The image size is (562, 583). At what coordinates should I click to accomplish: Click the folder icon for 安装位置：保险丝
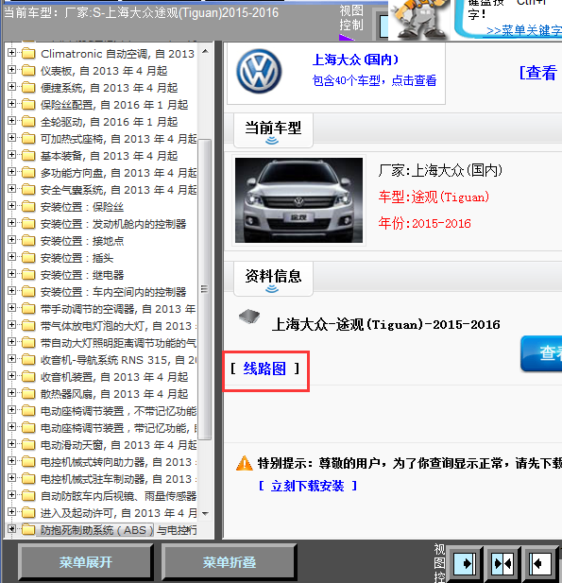(28, 207)
